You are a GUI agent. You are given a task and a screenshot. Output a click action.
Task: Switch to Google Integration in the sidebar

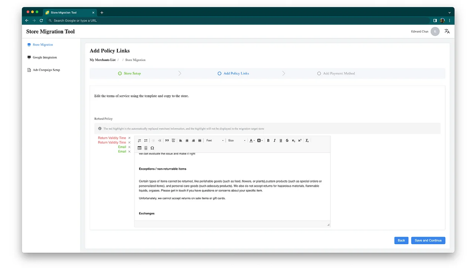(45, 57)
